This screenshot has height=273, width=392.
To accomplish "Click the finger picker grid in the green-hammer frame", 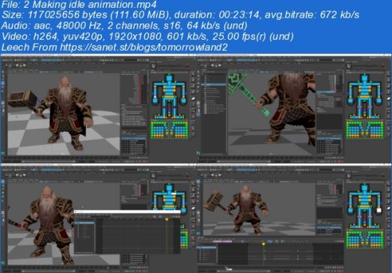I will click(x=365, y=130).
